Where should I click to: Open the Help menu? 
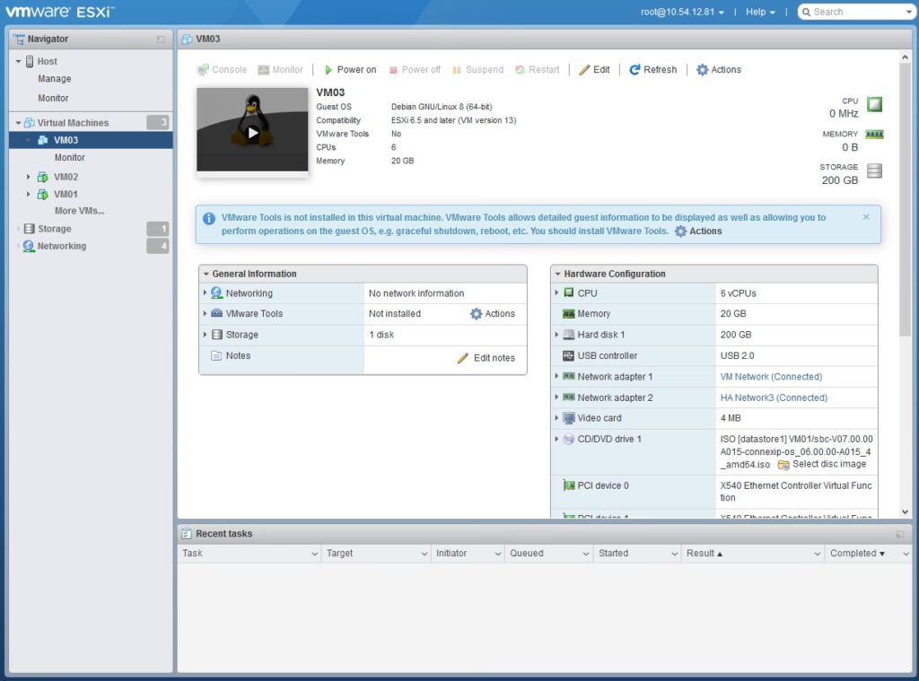(x=760, y=12)
